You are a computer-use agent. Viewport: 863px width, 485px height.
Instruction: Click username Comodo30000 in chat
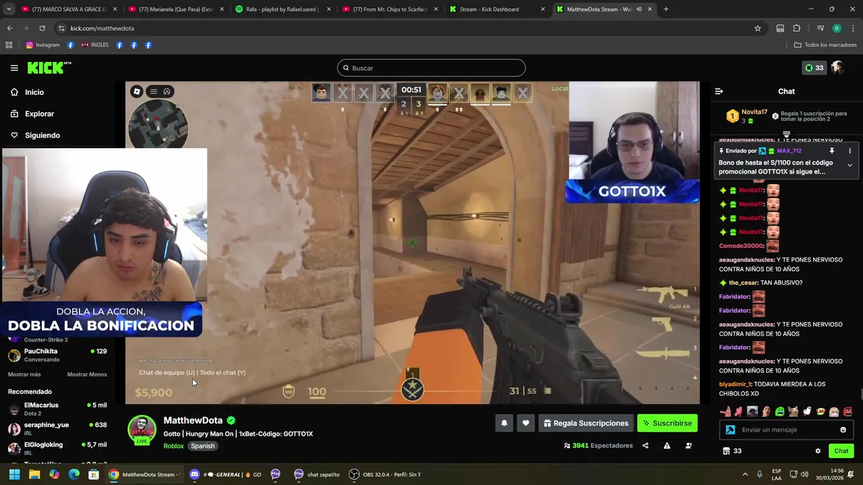point(741,246)
